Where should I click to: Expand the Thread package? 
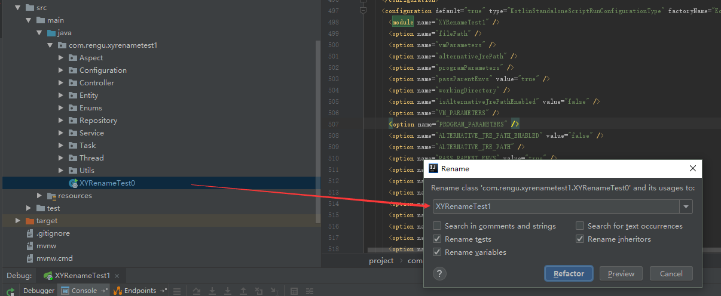61,158
